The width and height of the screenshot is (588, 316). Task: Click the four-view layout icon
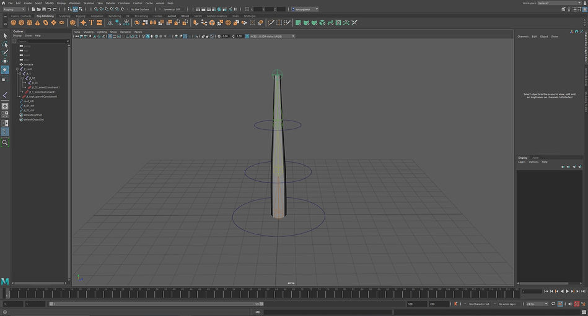5,114
